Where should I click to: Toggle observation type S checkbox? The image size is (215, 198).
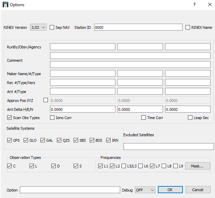pyautogui.click(x=76, y=166)
